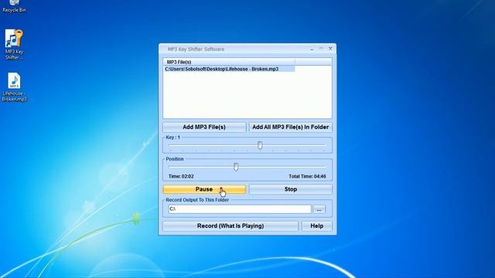495x278 pixels.
Task: Click the Time: 02:02 label
Action: [x=181, y=177]
